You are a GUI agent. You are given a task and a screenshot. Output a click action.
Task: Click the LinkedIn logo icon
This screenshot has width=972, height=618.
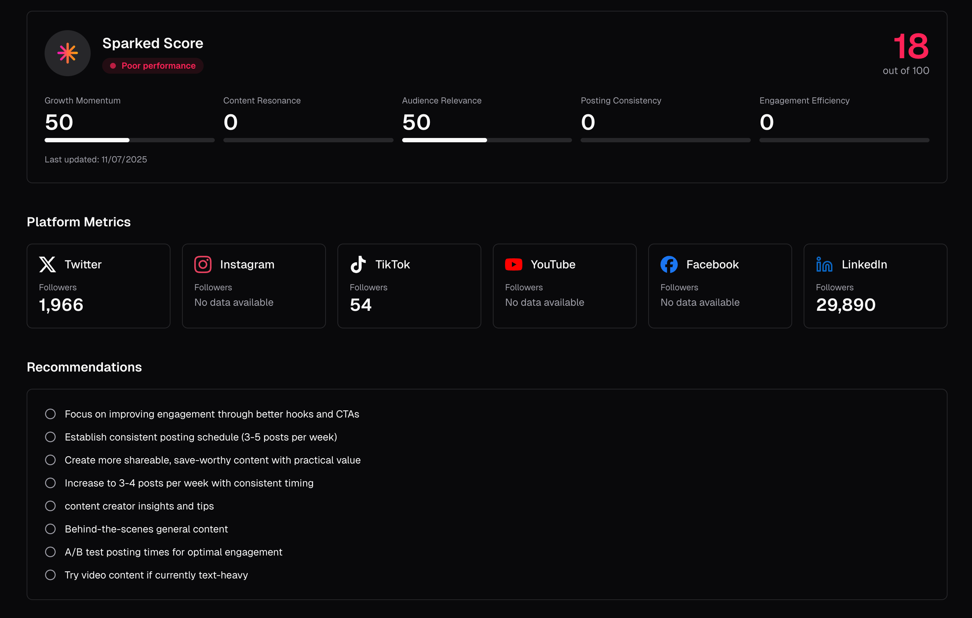824,264
